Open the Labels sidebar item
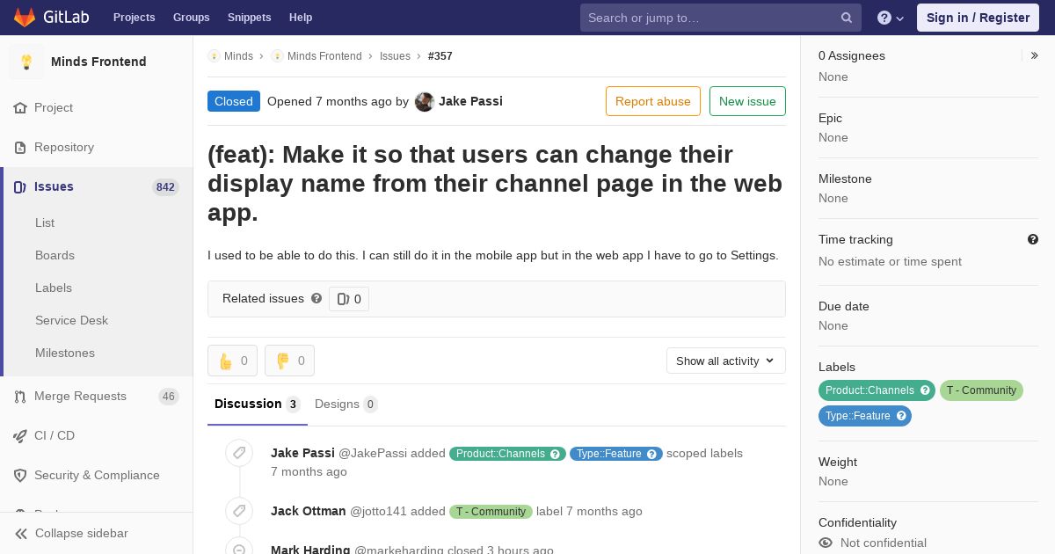1055x554 pixels. [54, 288]
